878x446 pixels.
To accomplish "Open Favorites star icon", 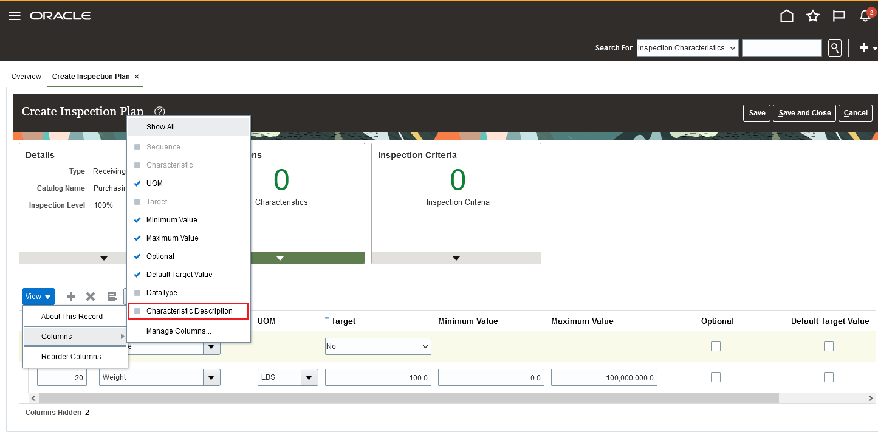I will [x=813, y=16].
